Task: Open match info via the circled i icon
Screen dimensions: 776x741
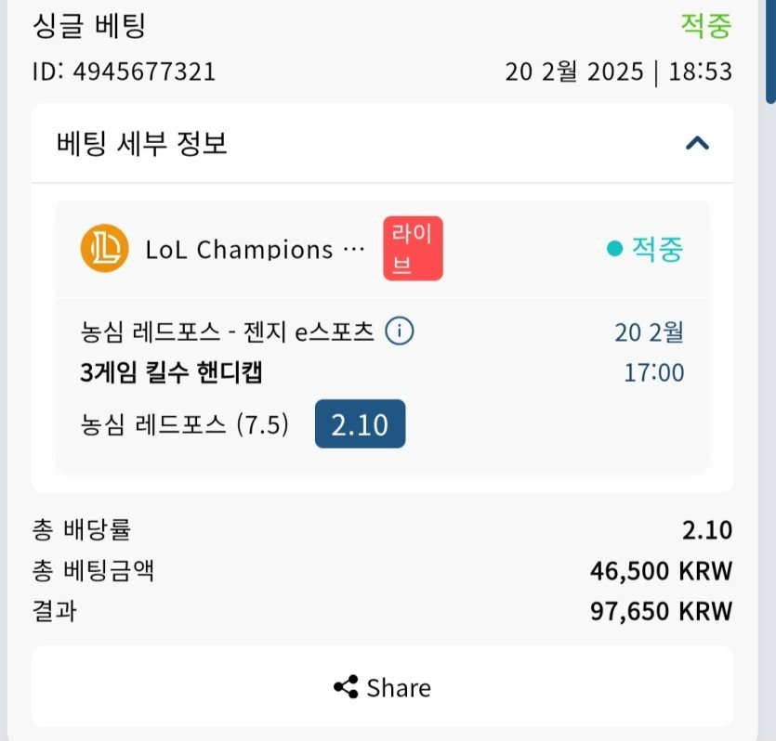Action: (x=400, y=331)
